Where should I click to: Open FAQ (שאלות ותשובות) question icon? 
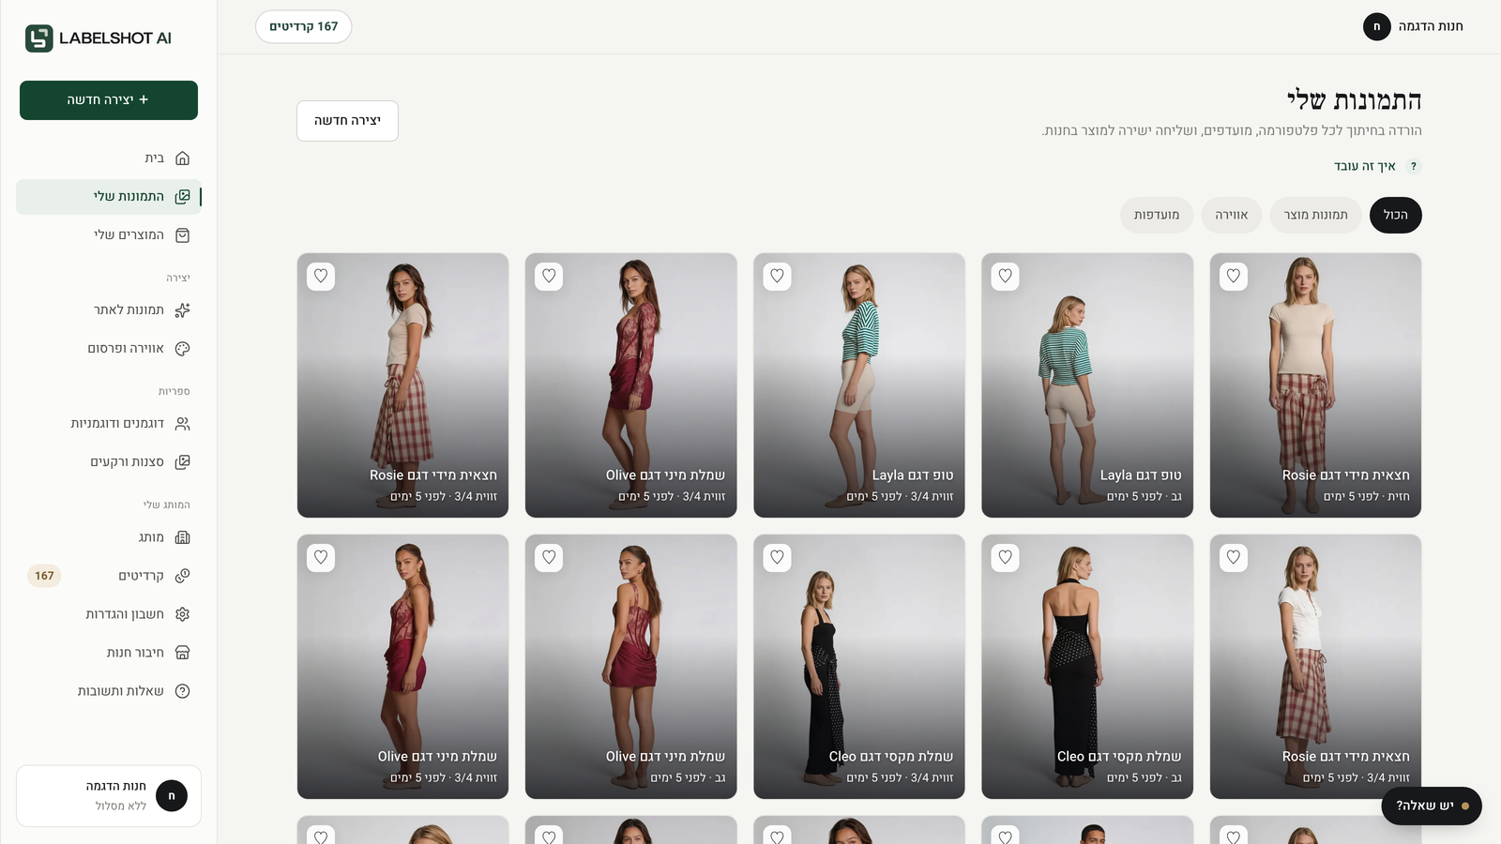pyautogui.click(x=183, y=691)
